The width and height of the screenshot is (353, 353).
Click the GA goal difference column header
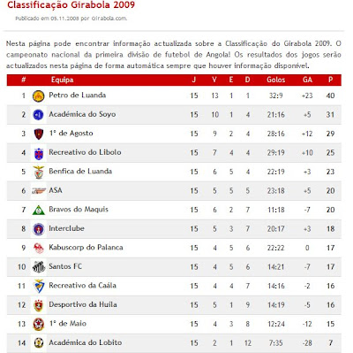point(307,80)
